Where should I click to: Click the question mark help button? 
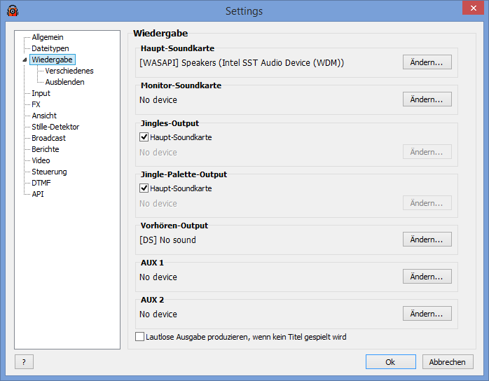tap(24, 362)
